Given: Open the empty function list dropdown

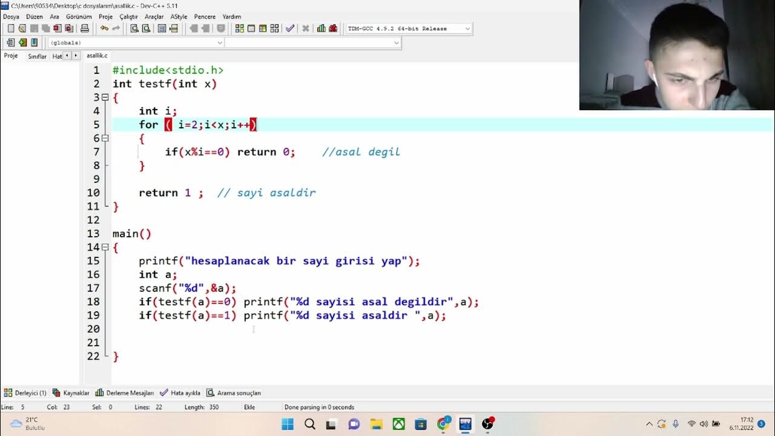Looking at the screenshot, I should 313,42.
